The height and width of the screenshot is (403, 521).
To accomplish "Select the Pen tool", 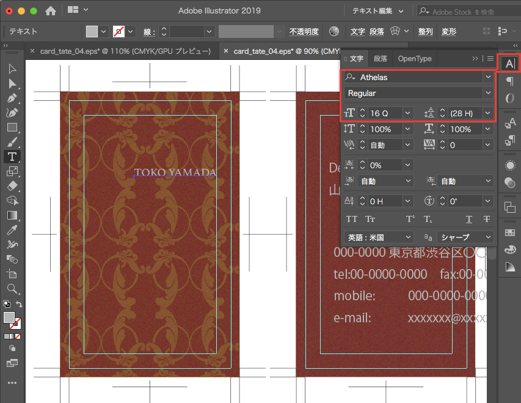I will click(x=12, y=98).
